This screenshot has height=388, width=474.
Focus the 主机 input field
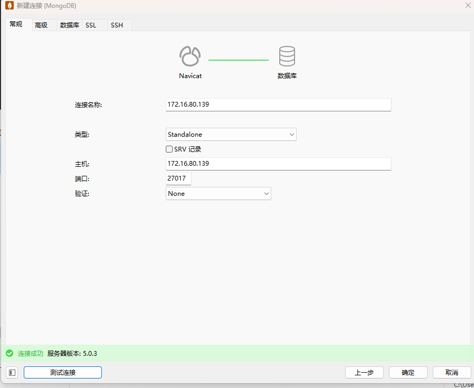(x=278, y=164)
